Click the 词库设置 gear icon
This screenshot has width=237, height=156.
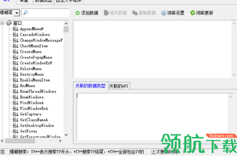(x=164, y=13)
